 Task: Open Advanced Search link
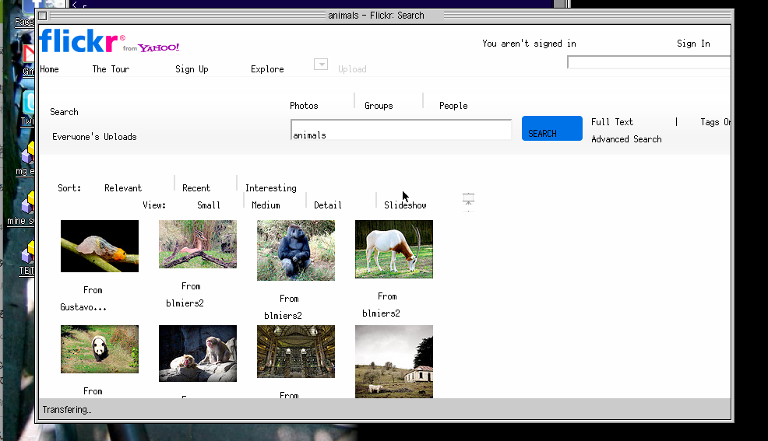626,139
